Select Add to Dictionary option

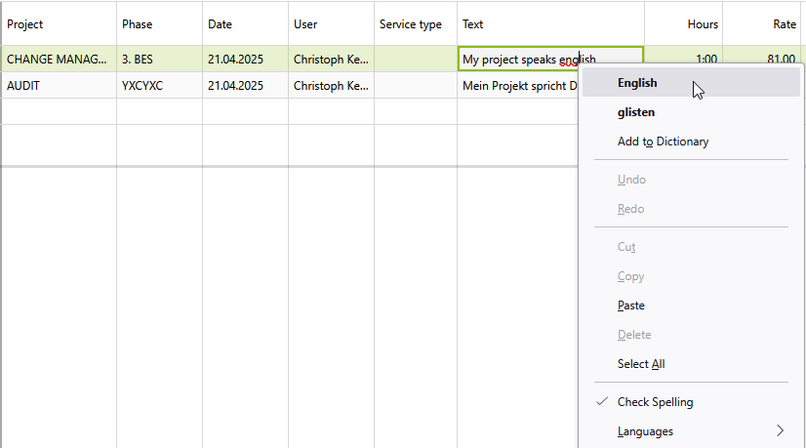(663, 142)
